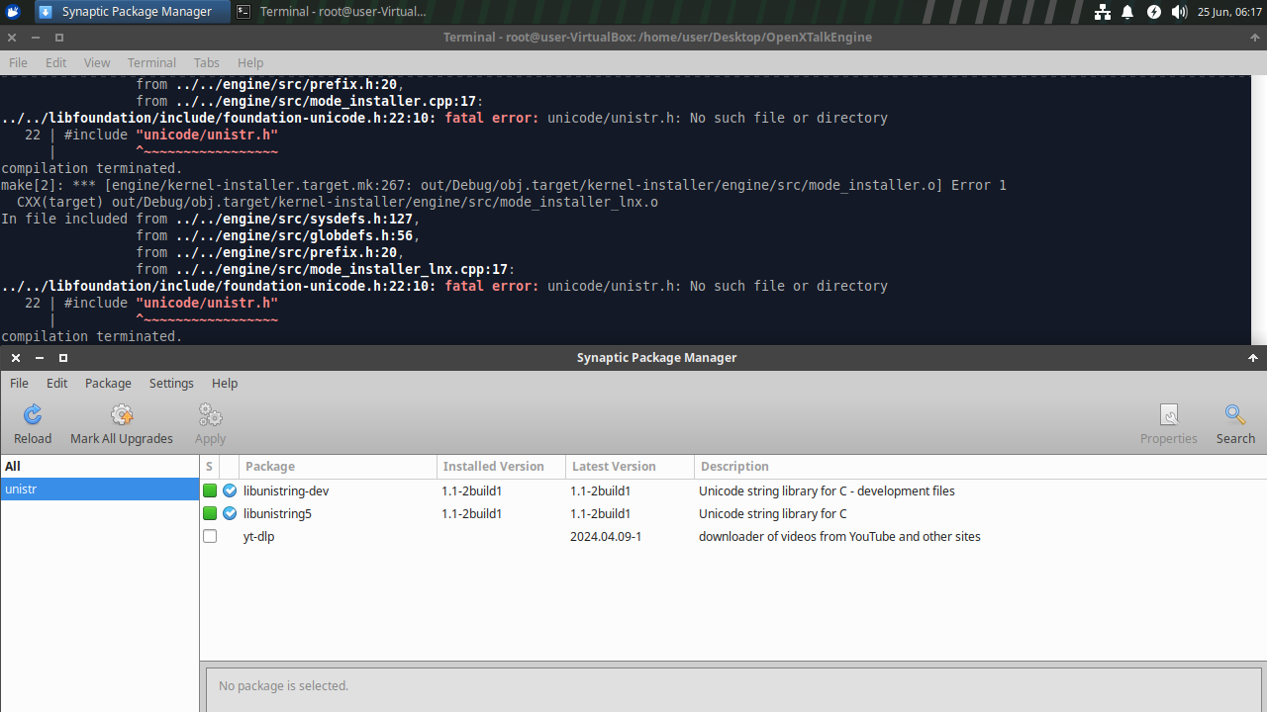Click supported-package icon beside libunistring-dev
Screen dimensions: 1267x712
point(230,490)
